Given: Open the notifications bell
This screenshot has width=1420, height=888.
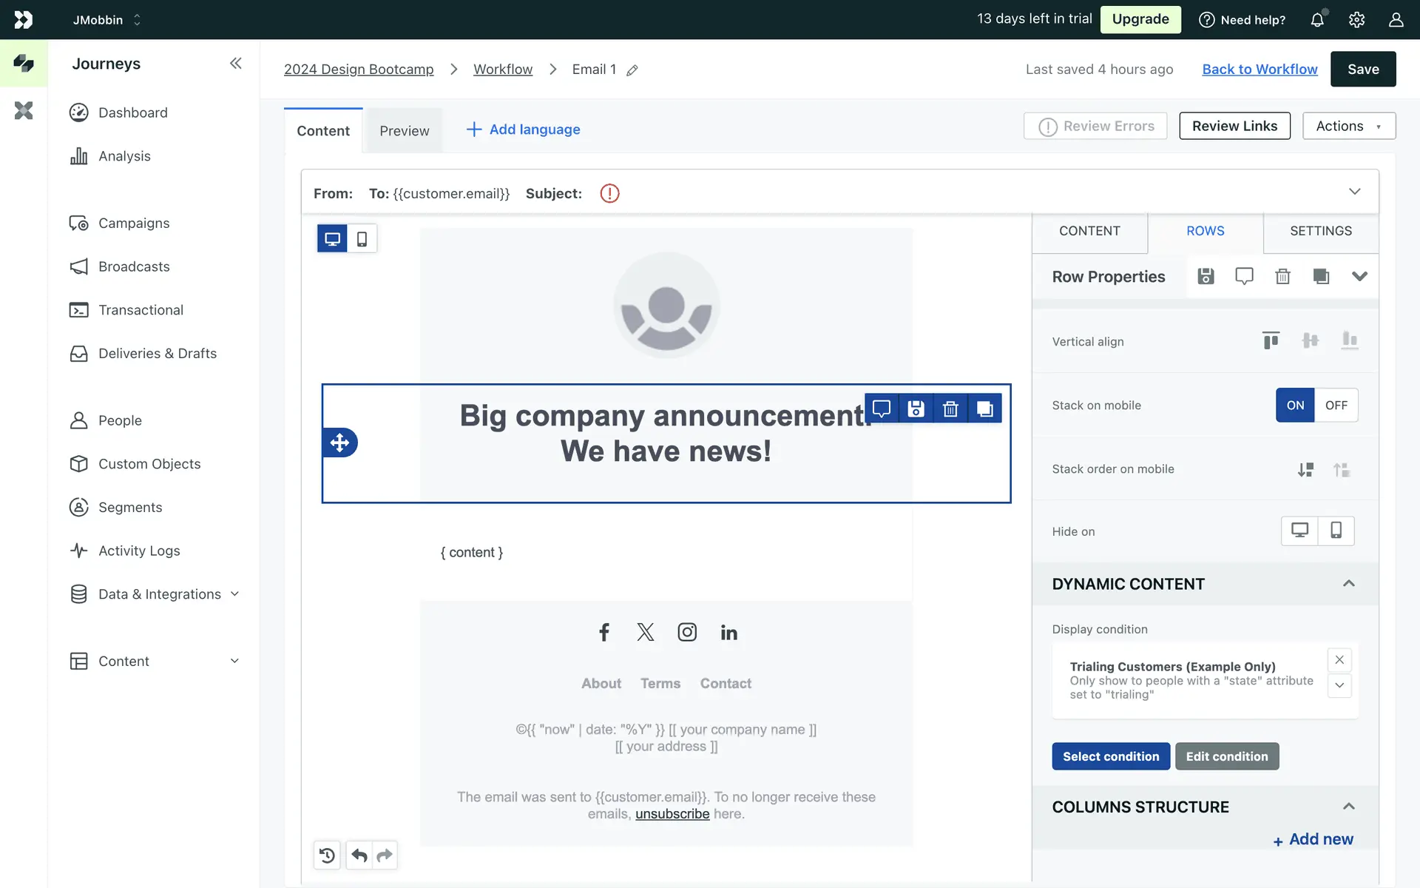Looking at the screenshot, I should click(x=1317, y=20).
